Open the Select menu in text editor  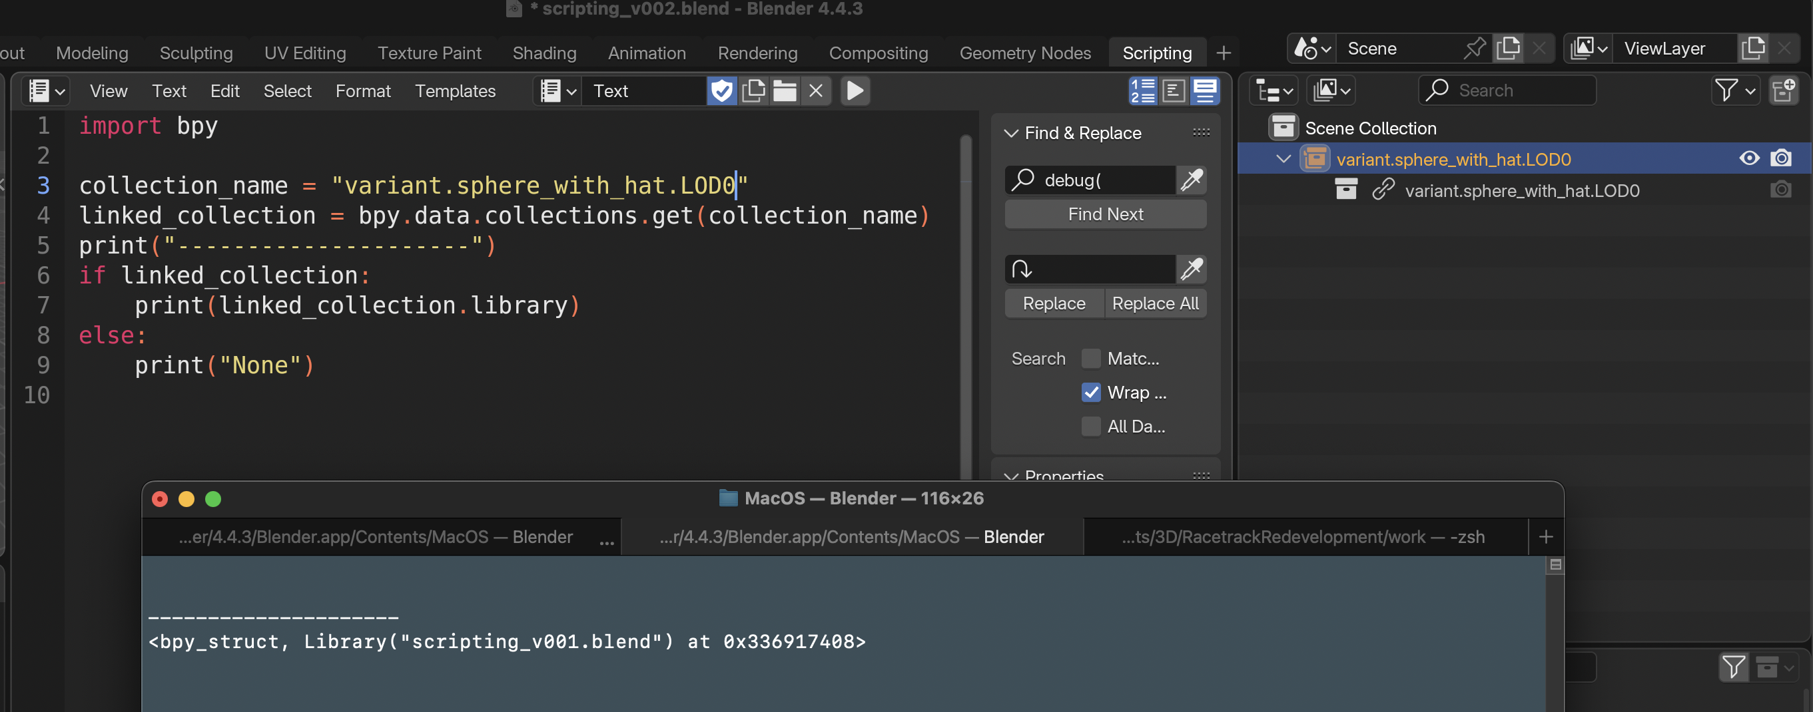(x=287, y=90)
